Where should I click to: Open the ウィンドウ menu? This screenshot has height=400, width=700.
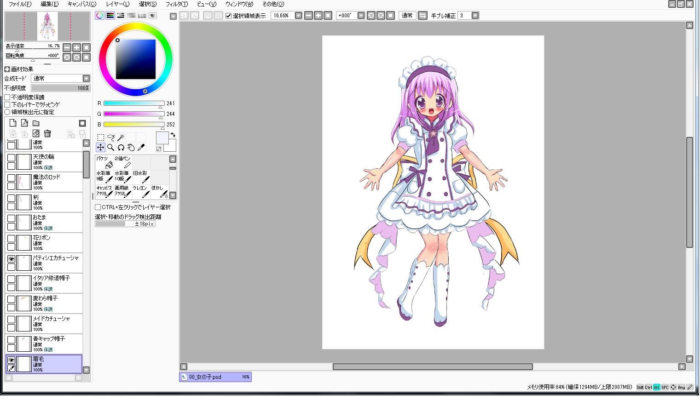239,4
